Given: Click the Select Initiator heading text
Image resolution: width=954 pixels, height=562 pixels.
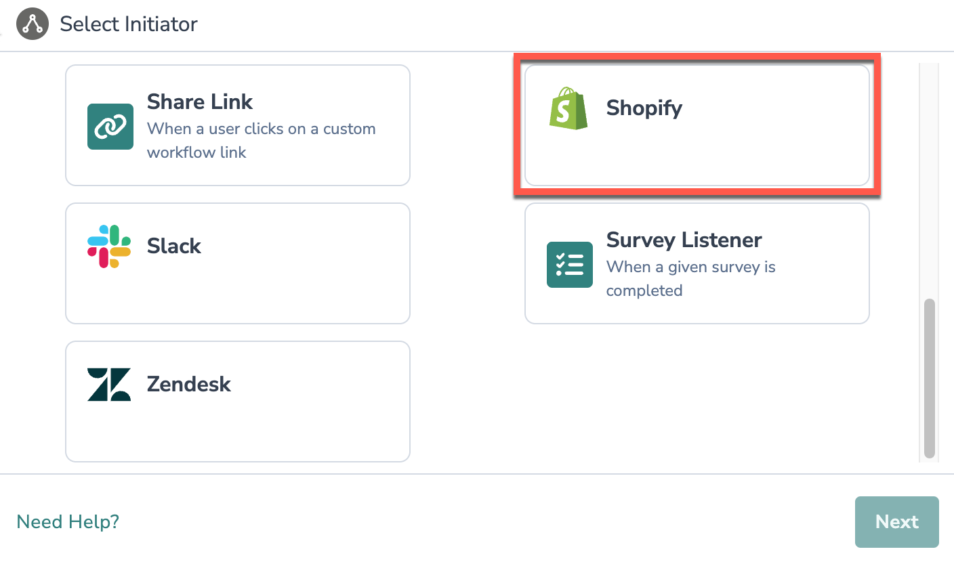Looking at the screenshot, I should (x=129, y=24).
